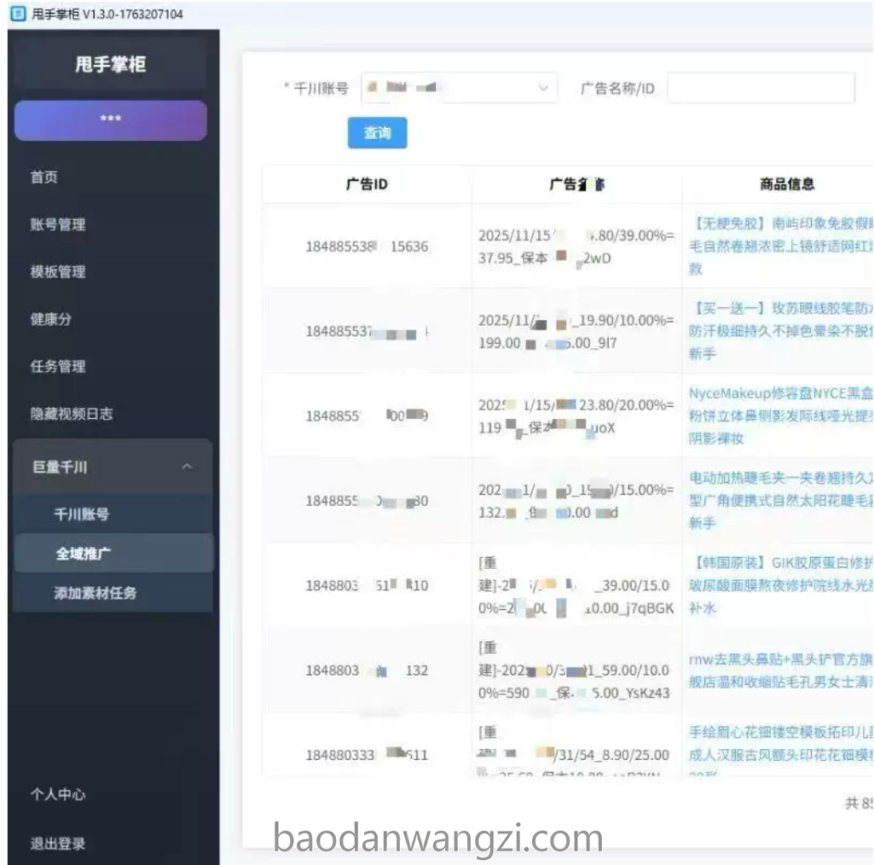This screenshot has width=874, height=865.
Task: Click the blue 查询 button
Action: pos(378,133)
